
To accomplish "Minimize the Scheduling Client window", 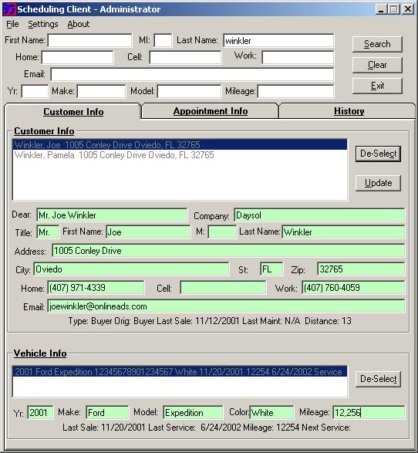I will [x=381, y=9].
